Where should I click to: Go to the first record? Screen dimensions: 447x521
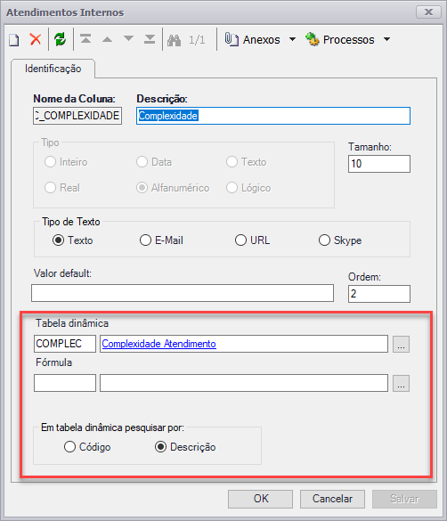pos(85,39)
